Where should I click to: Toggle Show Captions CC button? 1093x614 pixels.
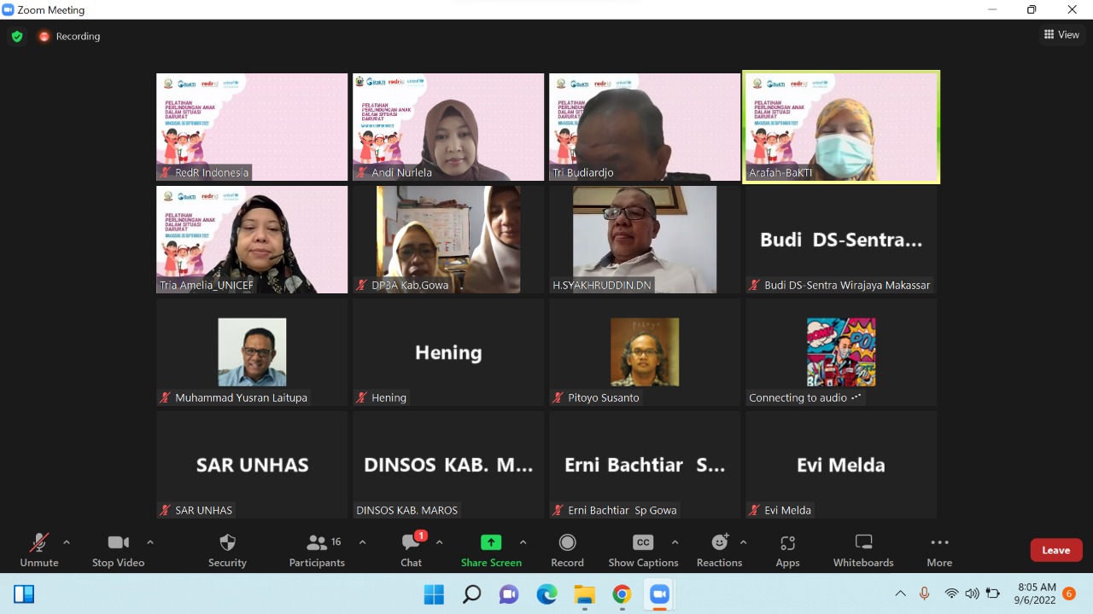pos(643,542)
